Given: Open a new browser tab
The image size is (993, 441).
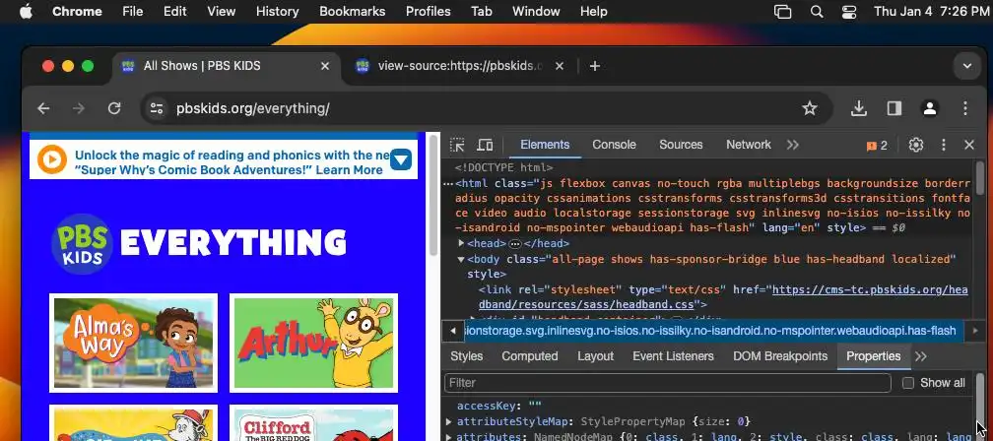Looking at the screenshot, I should [595, 66].
